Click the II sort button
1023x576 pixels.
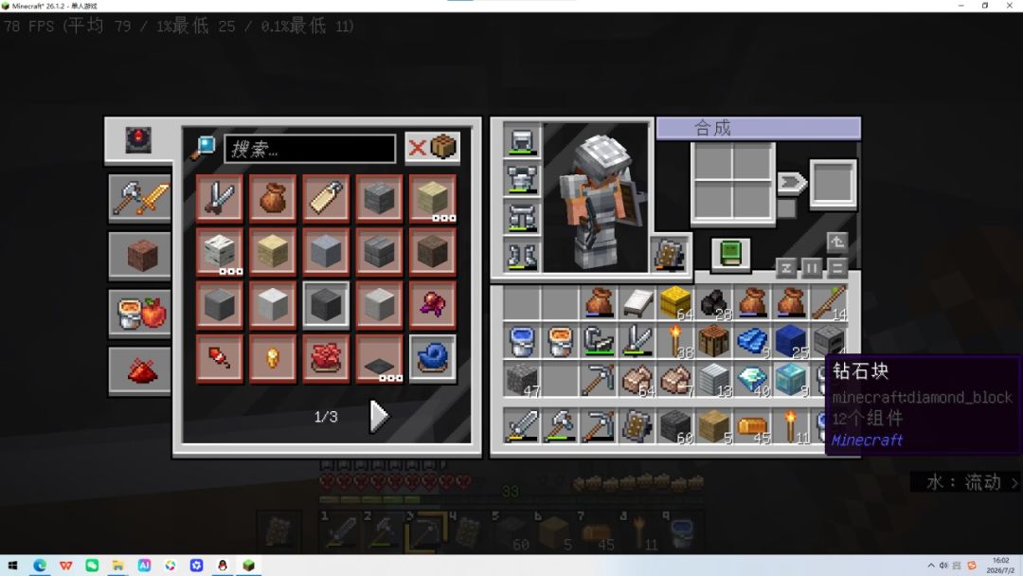pos(812,268)
